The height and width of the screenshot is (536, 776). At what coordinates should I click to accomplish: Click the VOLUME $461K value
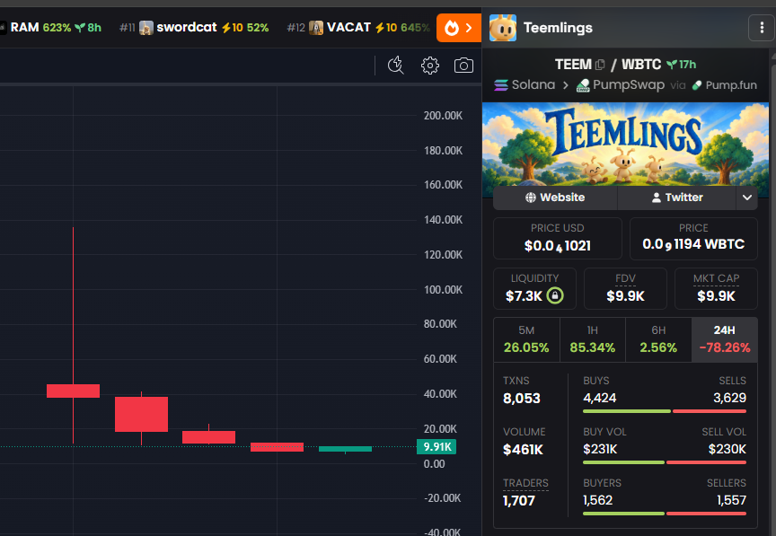[x=523, y=450]
